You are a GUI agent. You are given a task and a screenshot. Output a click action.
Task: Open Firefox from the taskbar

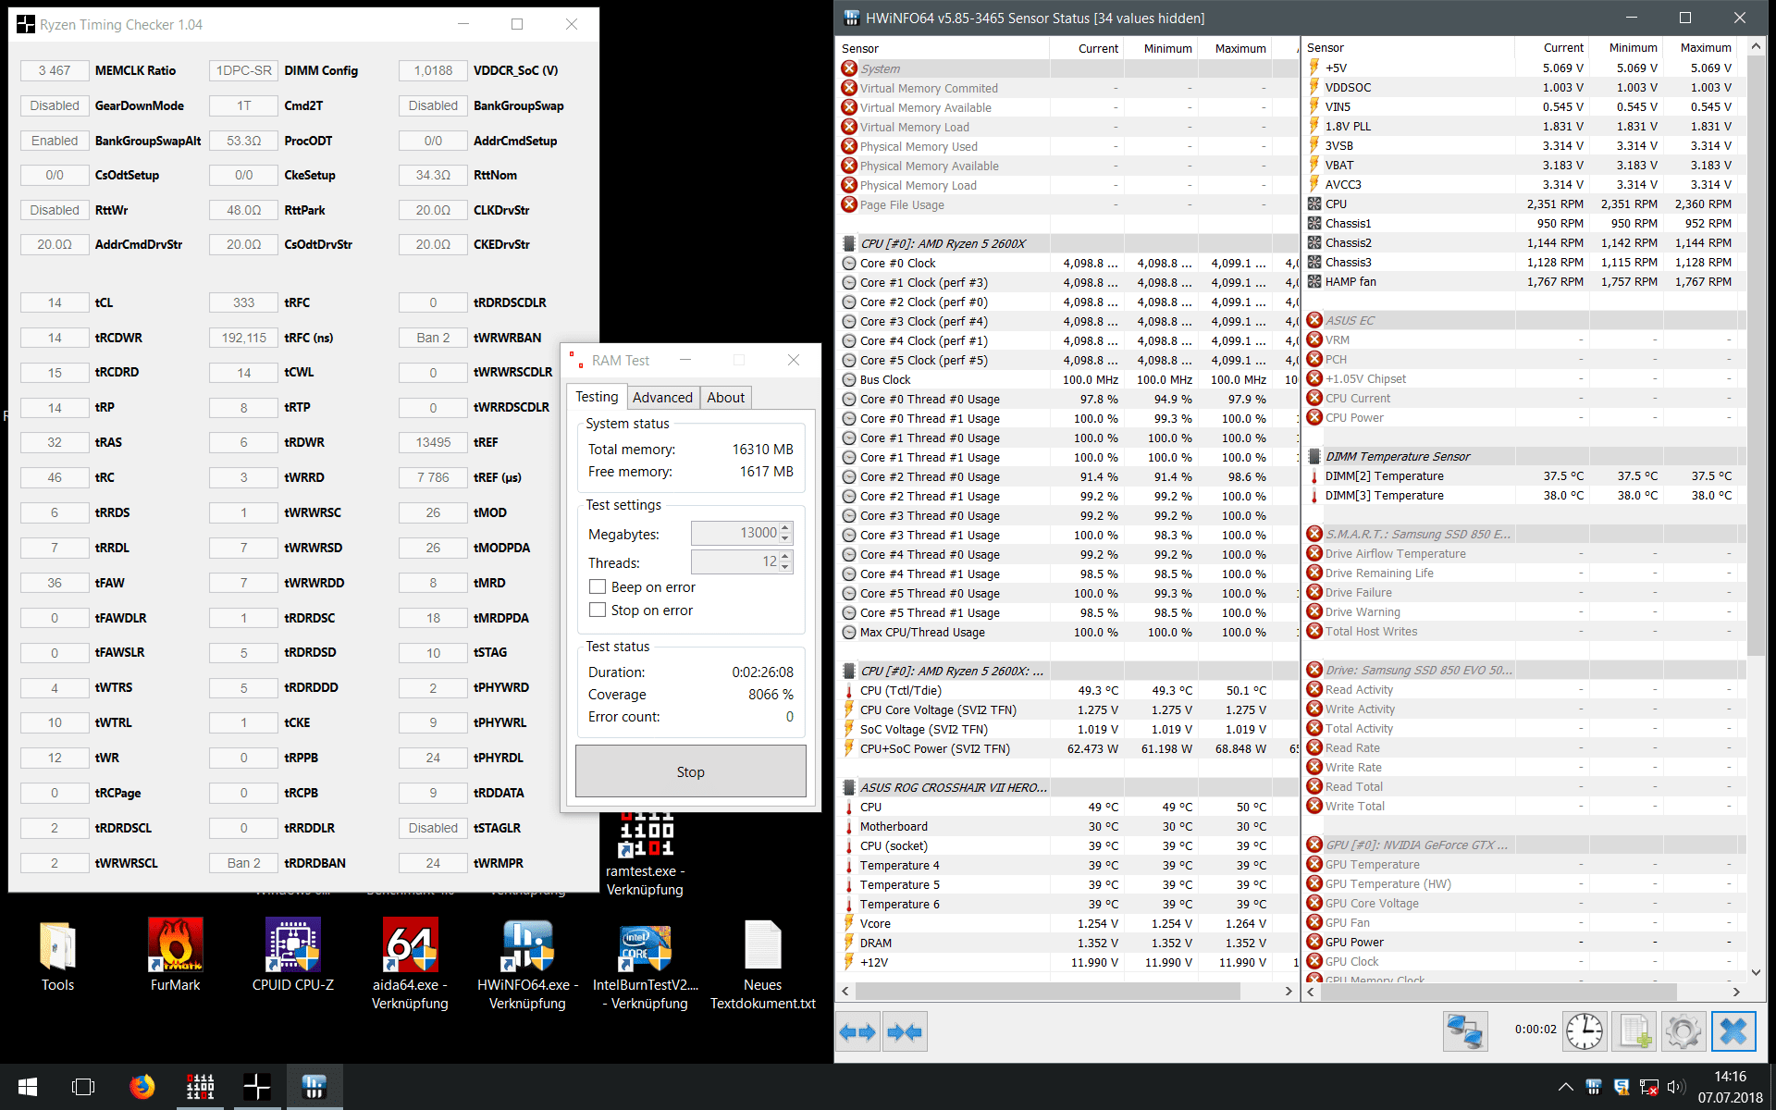coord(142,1087)
